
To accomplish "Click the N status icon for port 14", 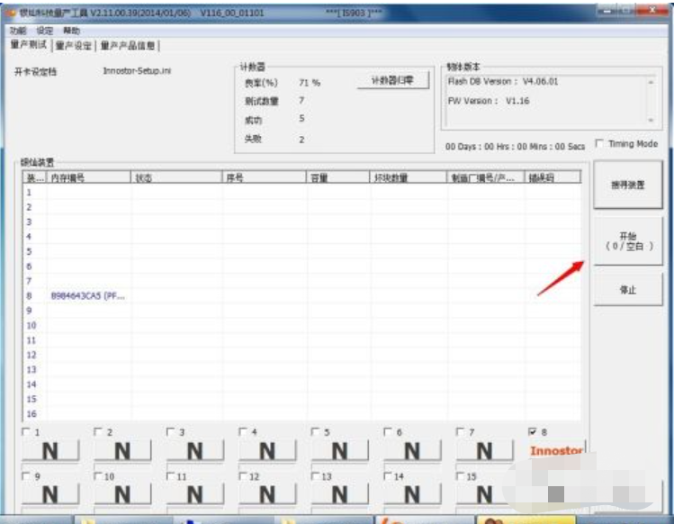I will pos(412,495).
